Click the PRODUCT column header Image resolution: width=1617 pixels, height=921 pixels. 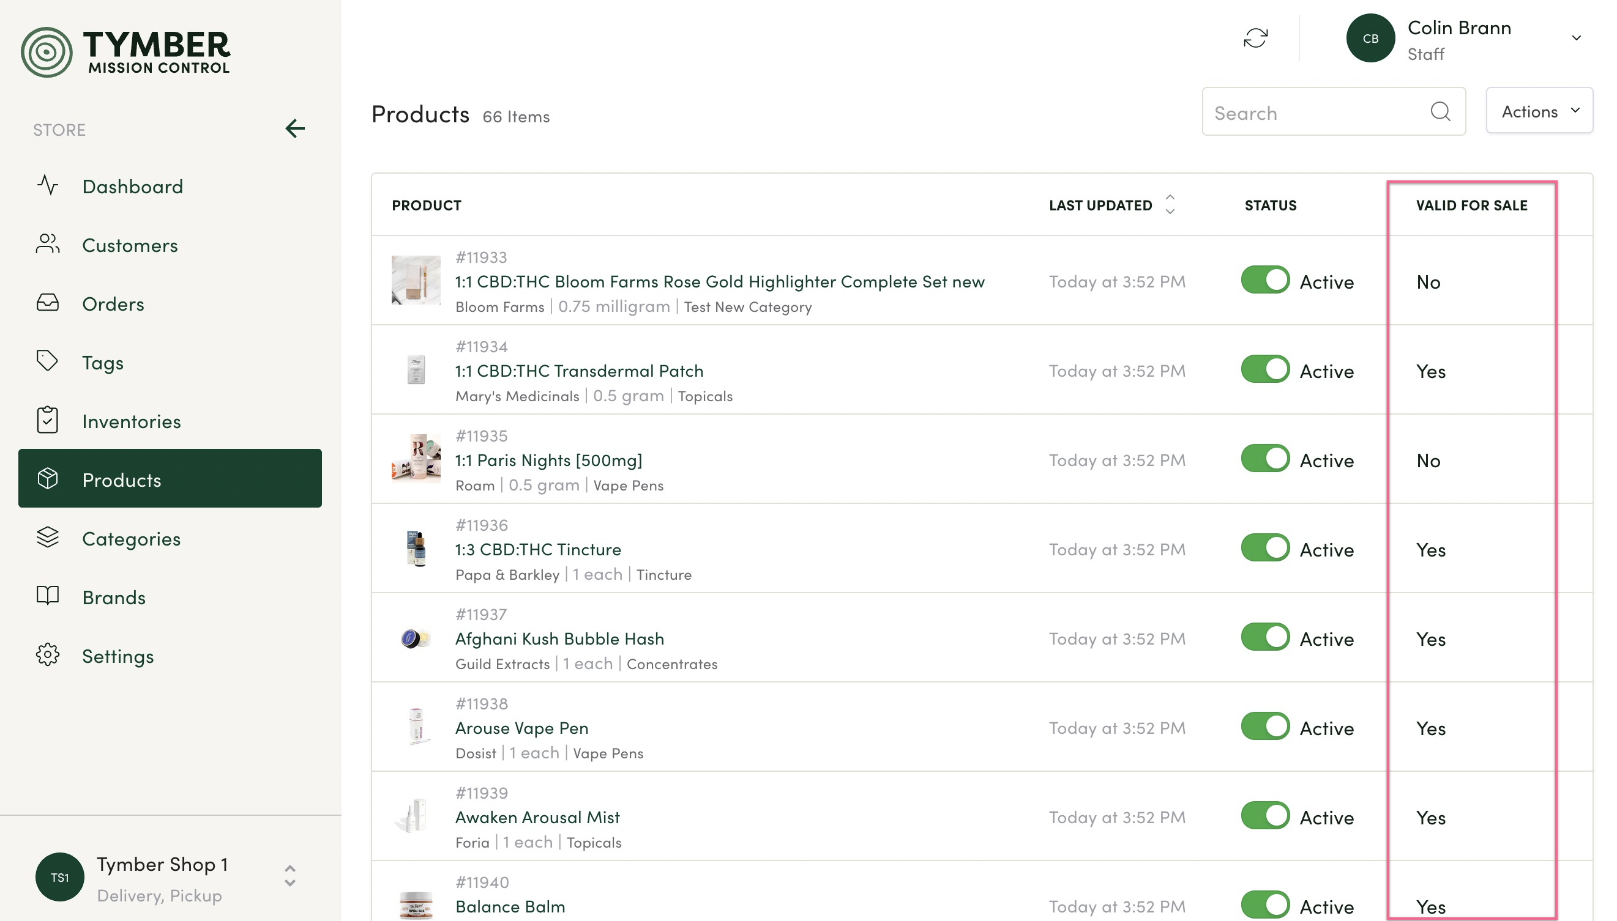pyautogui.click(x=427, y=205)
